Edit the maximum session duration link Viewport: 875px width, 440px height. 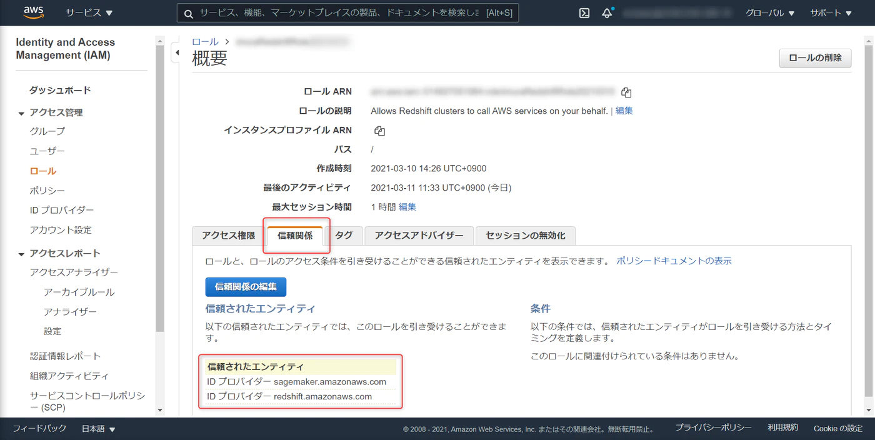point(407,207)
